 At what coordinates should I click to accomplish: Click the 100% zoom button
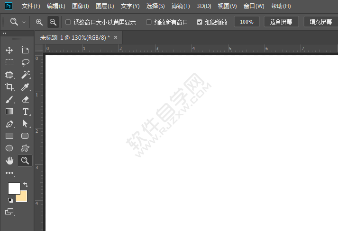(247, 22)
